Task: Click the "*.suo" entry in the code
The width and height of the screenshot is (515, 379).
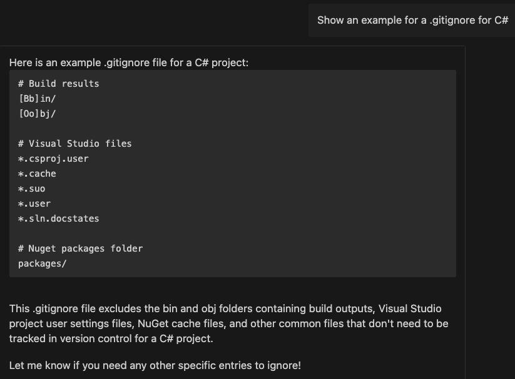Action: click(x=32, y=189)
